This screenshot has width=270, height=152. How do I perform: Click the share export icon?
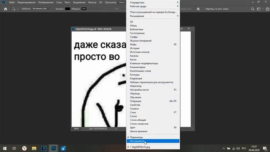[267, 9]
